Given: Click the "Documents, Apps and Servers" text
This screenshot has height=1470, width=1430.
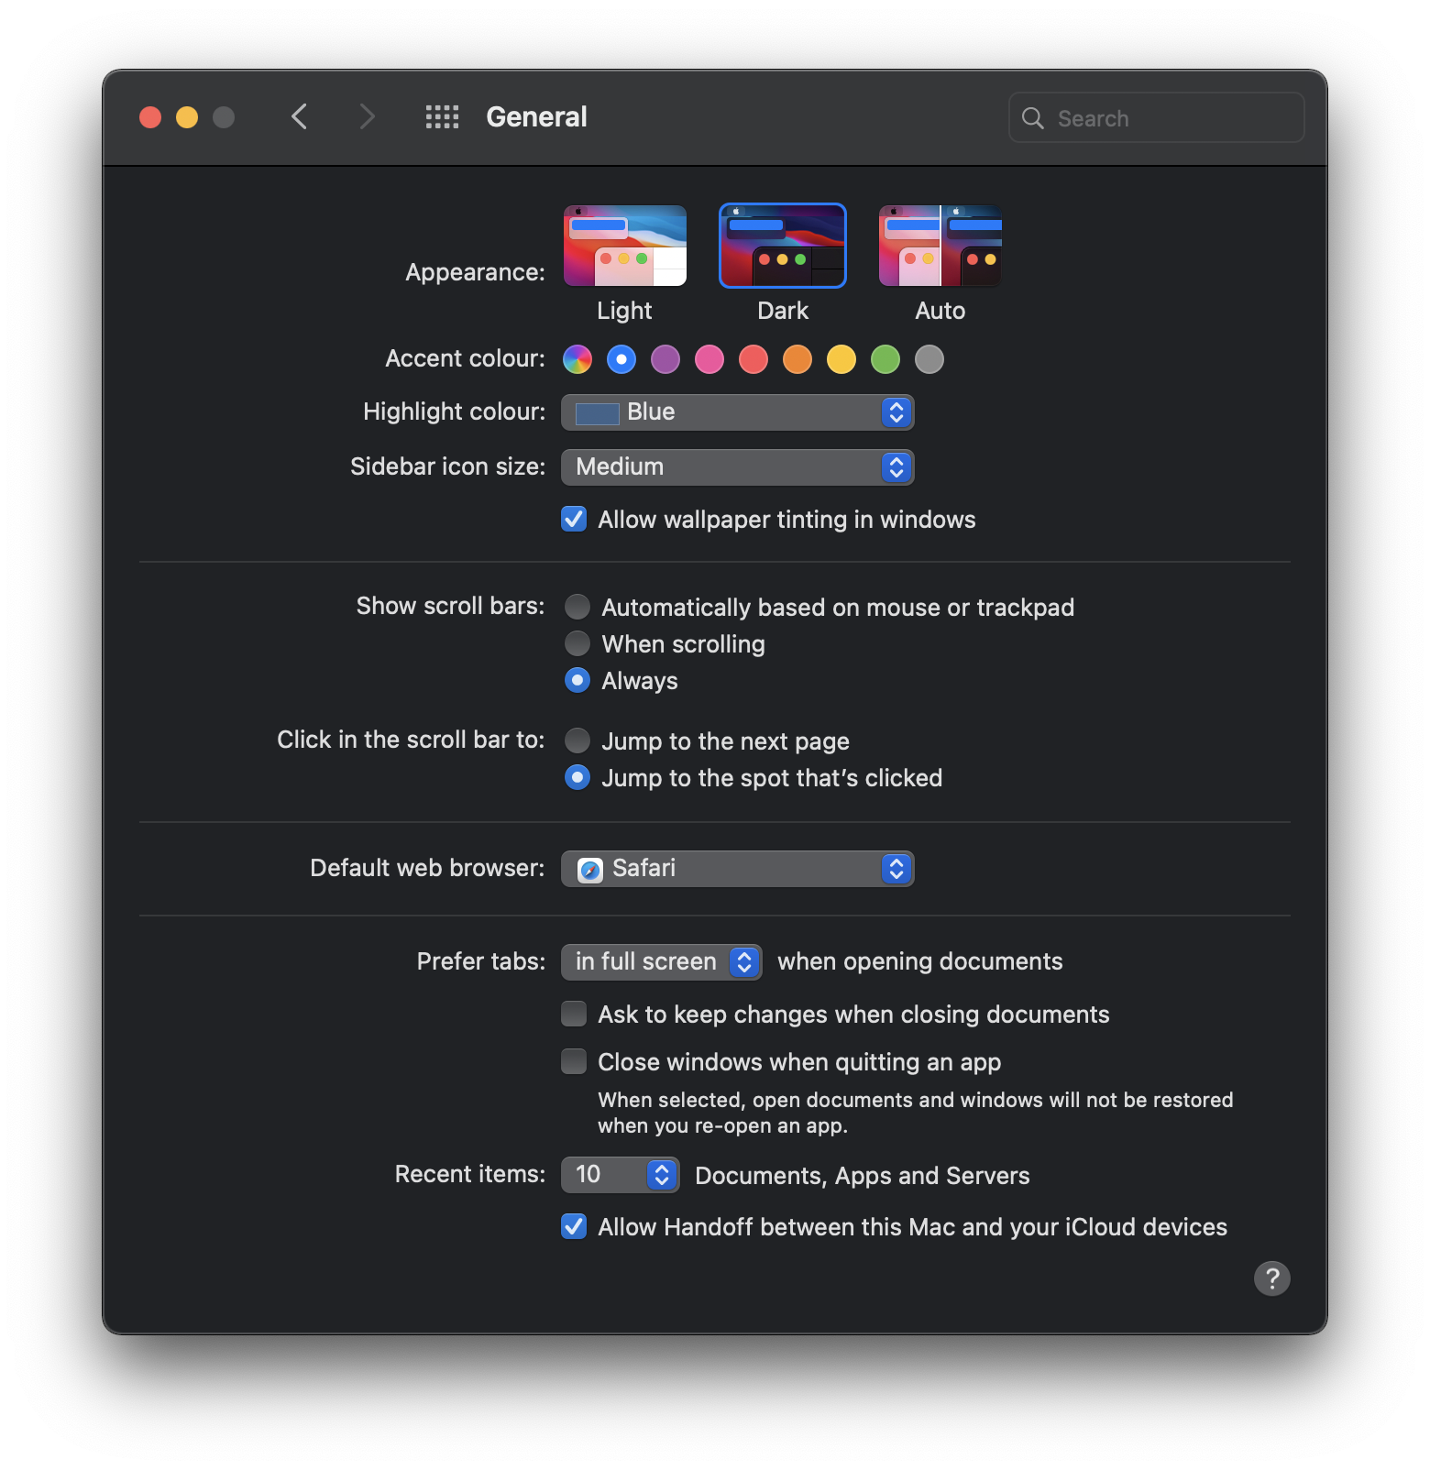Looking at the screenshot, I should pos(863,1176).
